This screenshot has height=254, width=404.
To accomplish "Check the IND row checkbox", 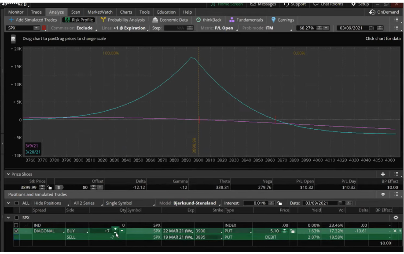I will pyautogui.click(x=16, y=225).
